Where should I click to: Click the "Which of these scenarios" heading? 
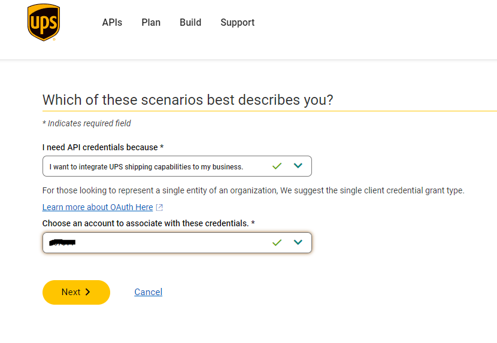point(187,99)
